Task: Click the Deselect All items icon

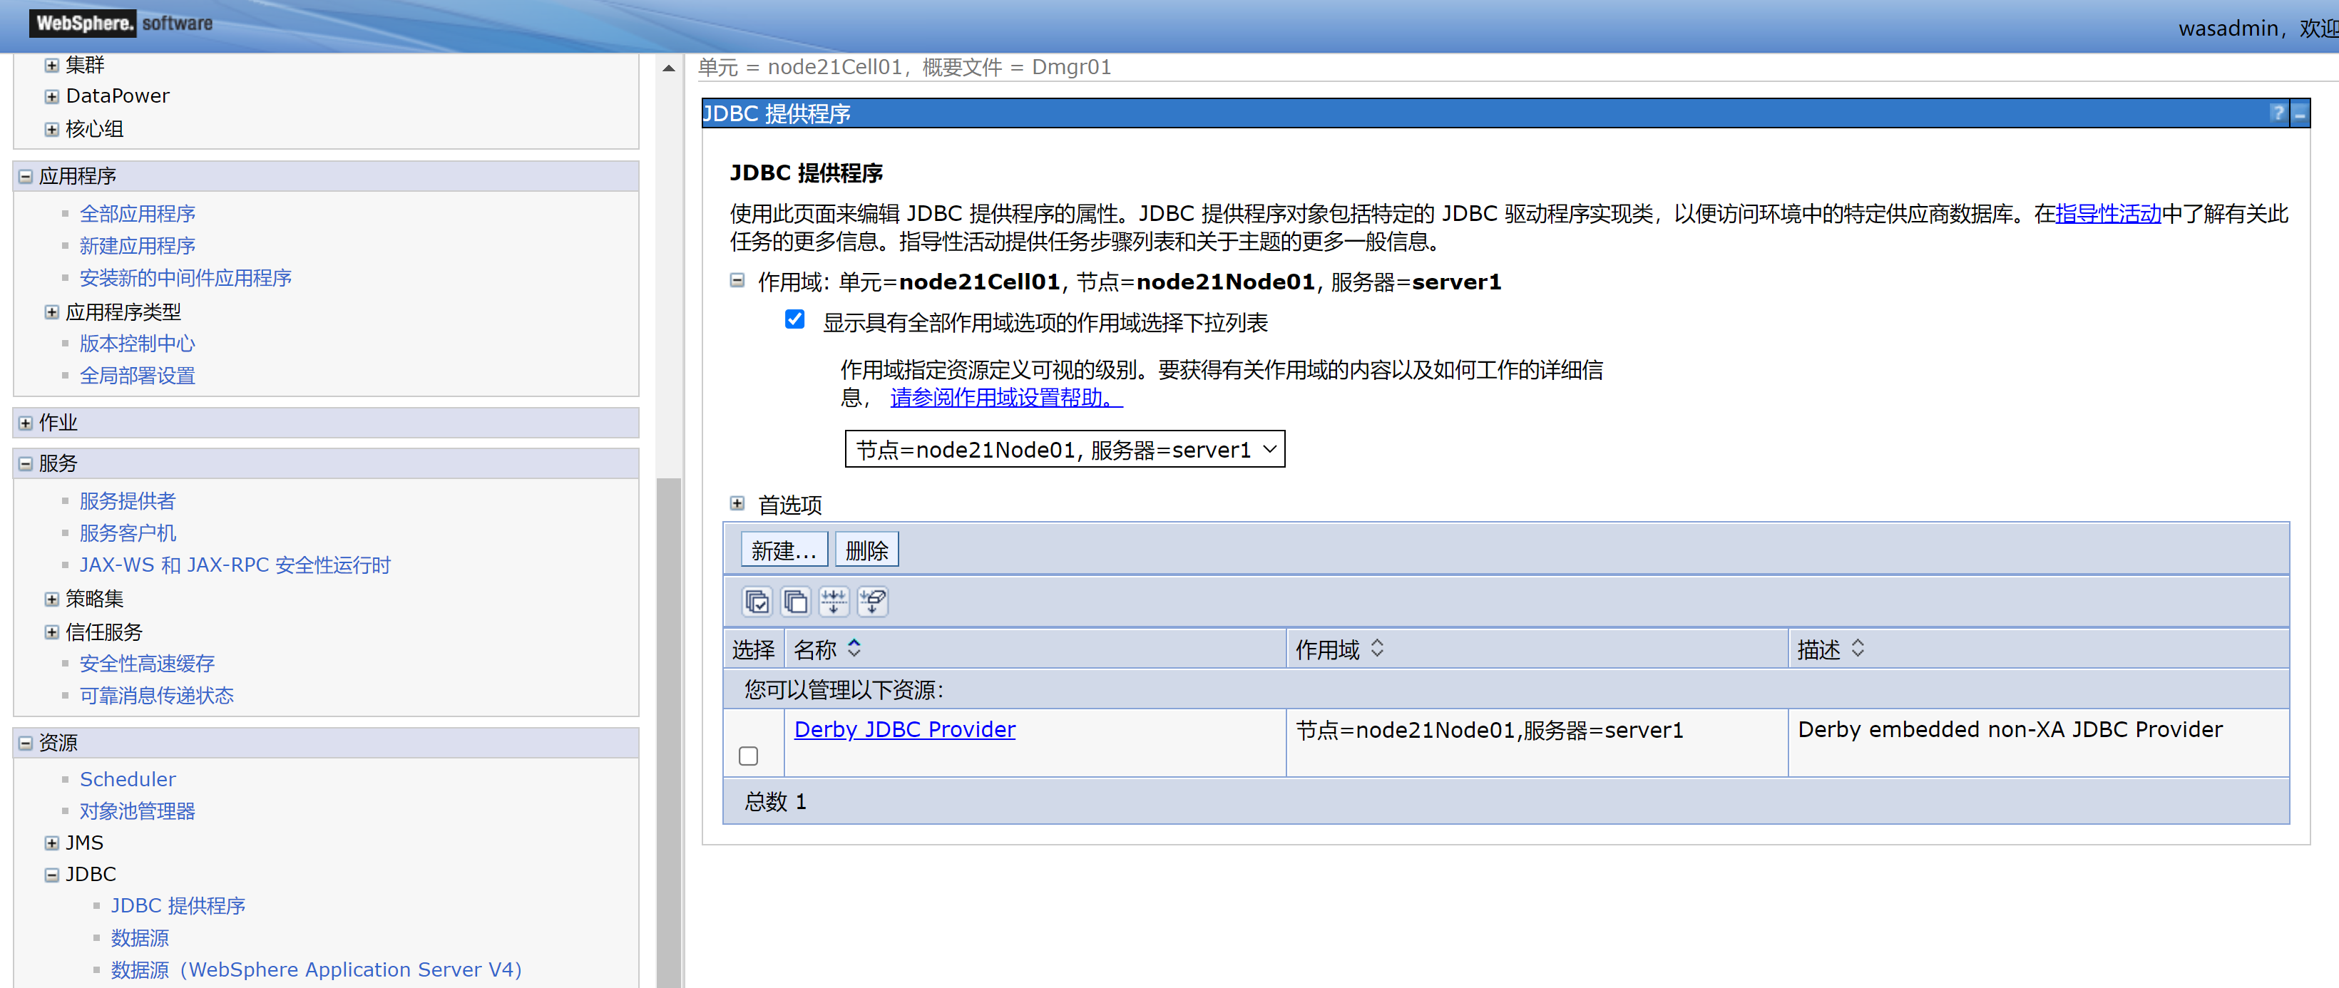Action: 795,602
